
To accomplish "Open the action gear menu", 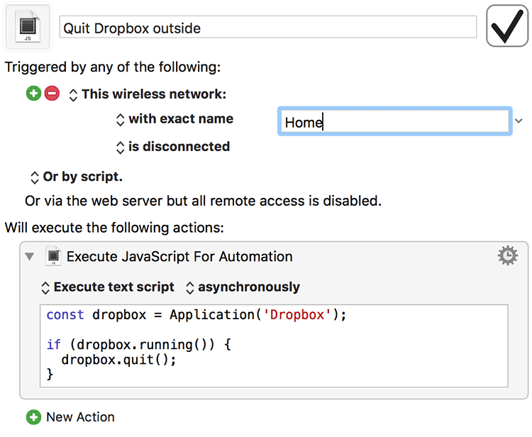I will (x=508, y=255).
